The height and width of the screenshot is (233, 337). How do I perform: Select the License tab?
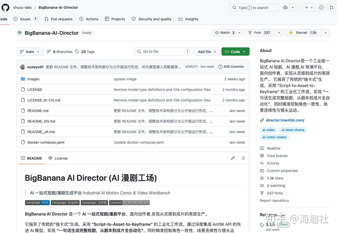click(x=58, y=158)
